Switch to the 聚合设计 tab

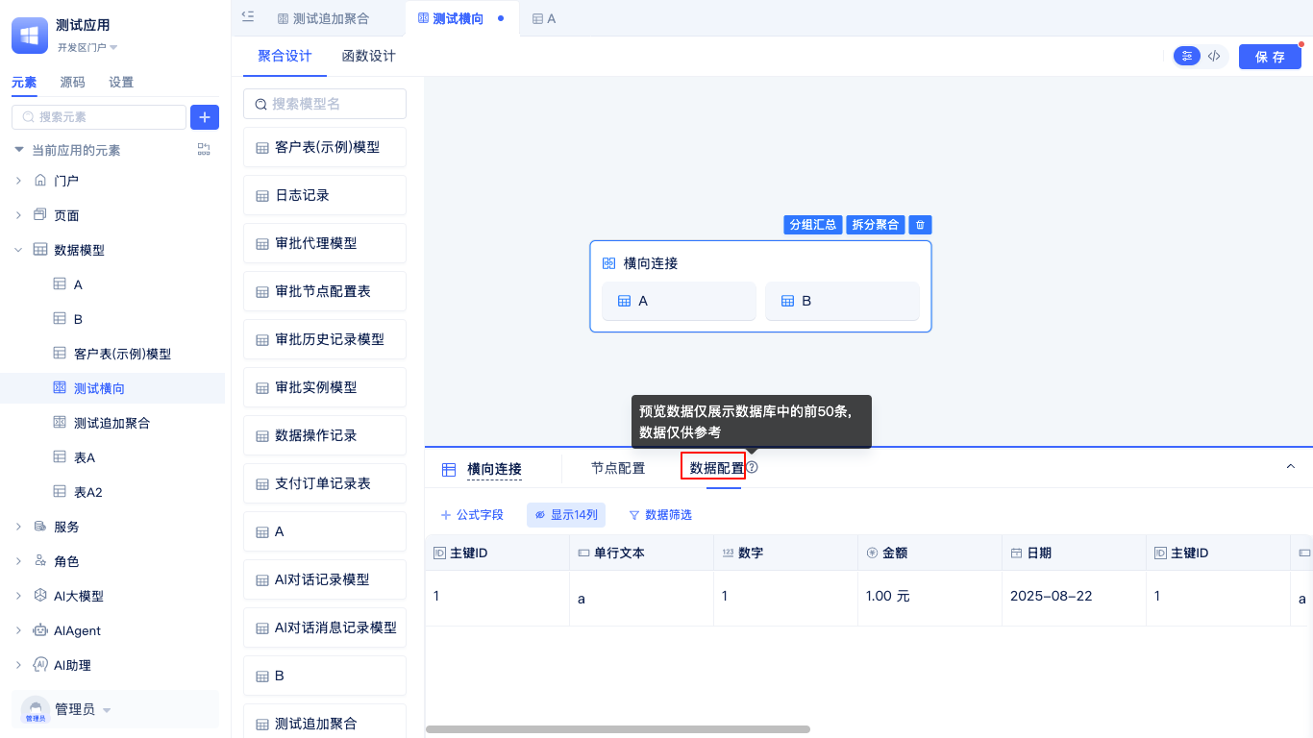point(285,56)
